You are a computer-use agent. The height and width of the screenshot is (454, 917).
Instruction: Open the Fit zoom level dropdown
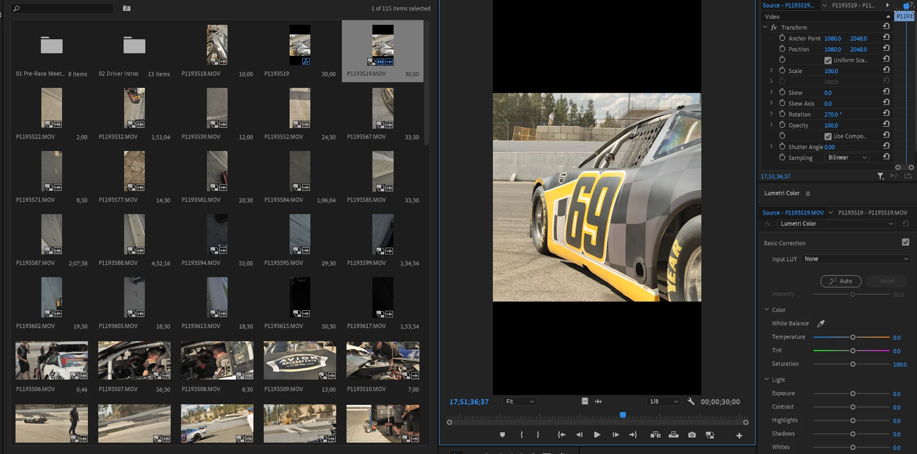click(519, 402)
